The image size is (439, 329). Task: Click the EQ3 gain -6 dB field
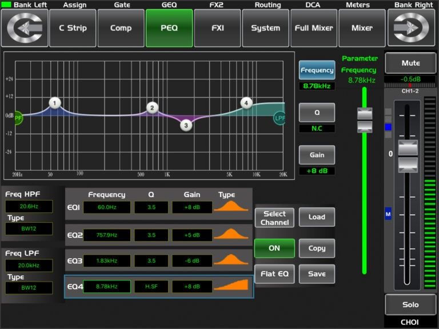coord(192,260)
